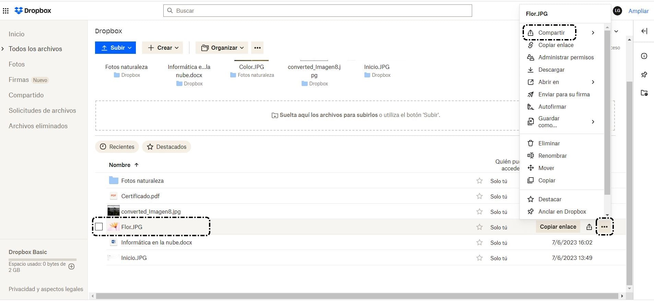654x301 pixels.
Task: Choose Autofirmar menu entry
Action: click(552, 107)
